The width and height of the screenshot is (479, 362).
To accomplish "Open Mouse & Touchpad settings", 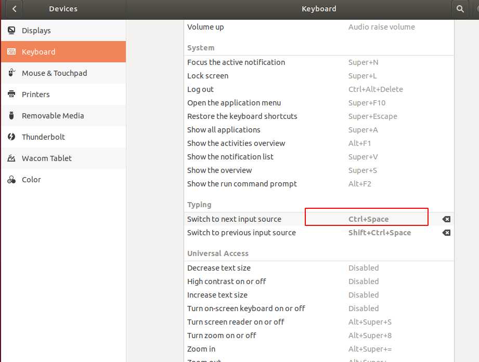I will (x=63, y=73).
